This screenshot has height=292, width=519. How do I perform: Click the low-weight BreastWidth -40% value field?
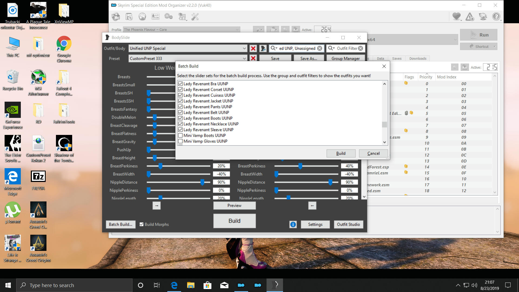221,174
